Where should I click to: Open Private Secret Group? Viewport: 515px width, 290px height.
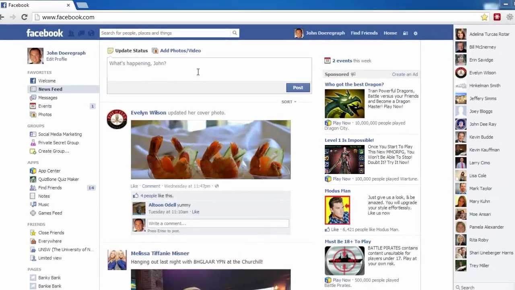[58, 143]
